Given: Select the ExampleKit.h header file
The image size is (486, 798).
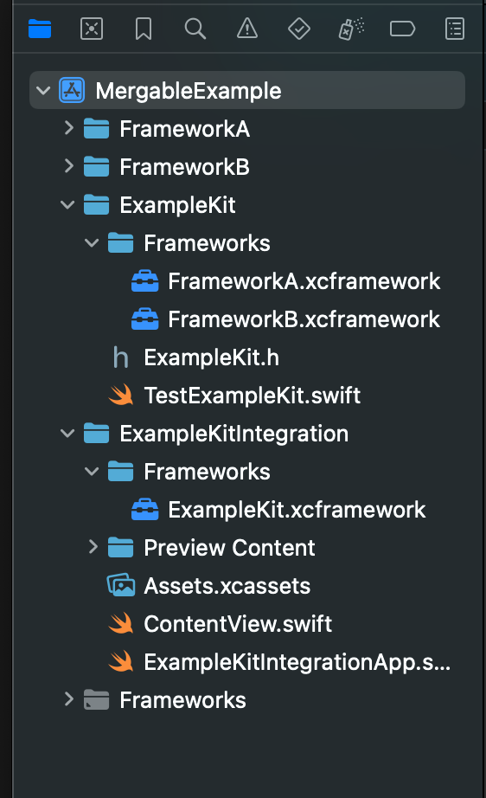Looking at the screenshot, I should pyautogui.click(x=195, y=357).
